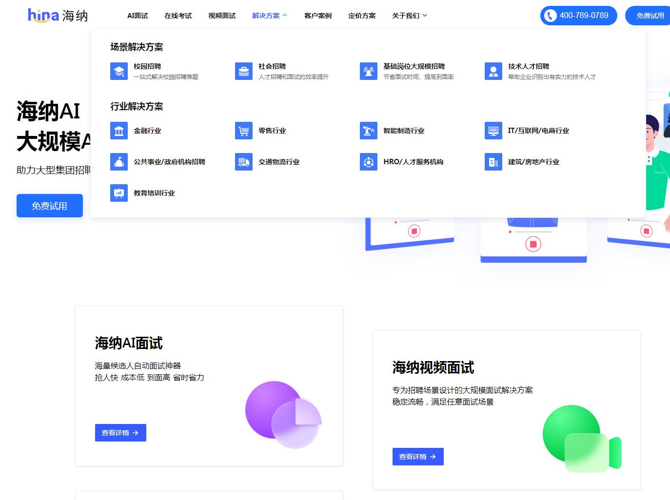Click the 技术人才招聘 person icon
The height and width of the screenshot is (500, 670).
(x=493, y=71)
